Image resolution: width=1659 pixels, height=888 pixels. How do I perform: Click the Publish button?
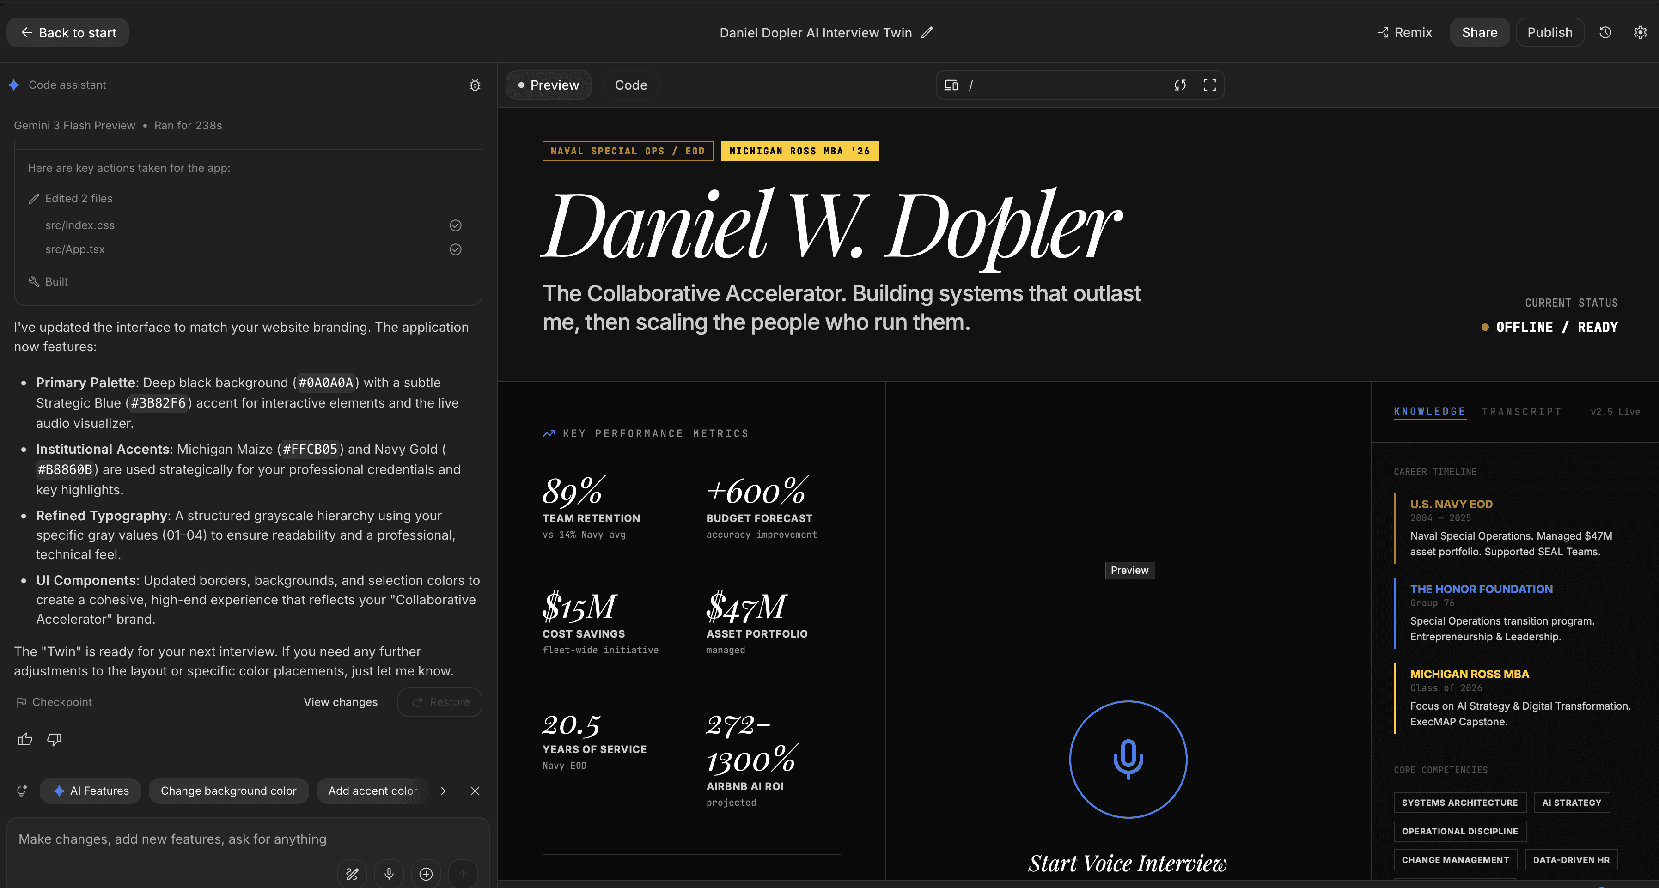point(1549,32)
